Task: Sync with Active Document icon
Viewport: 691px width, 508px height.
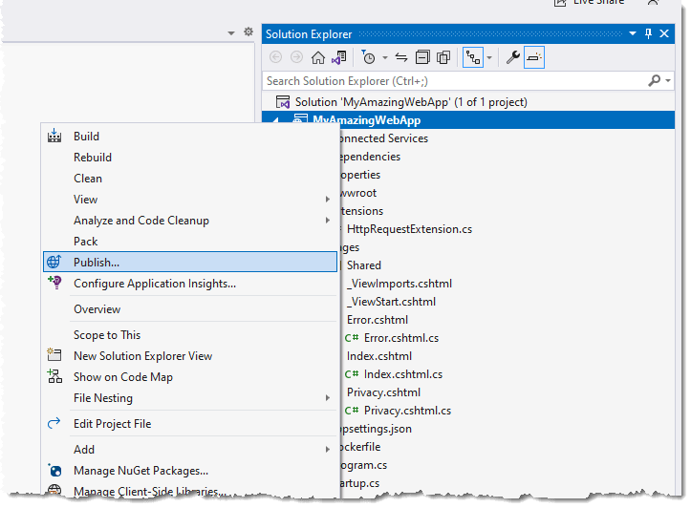Action: 401,57
